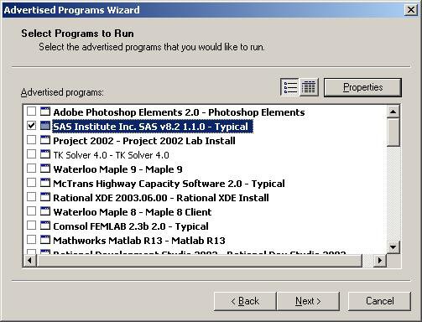Select Rational XDE Install text row

(161, 198)
